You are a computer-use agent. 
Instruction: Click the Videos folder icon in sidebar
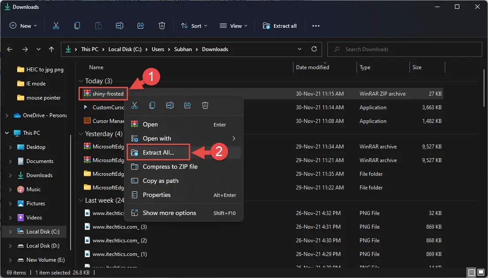pyautogui.click(x=21, y=218)
